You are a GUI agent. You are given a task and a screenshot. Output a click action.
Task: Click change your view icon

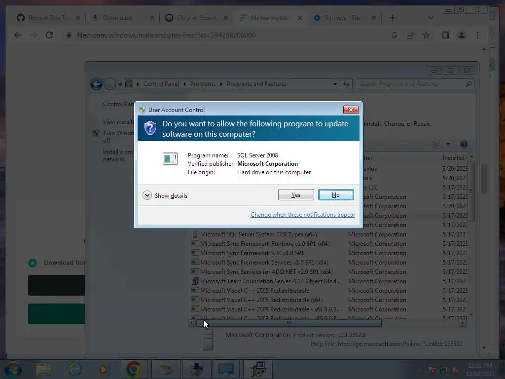(x=436, y=144)
